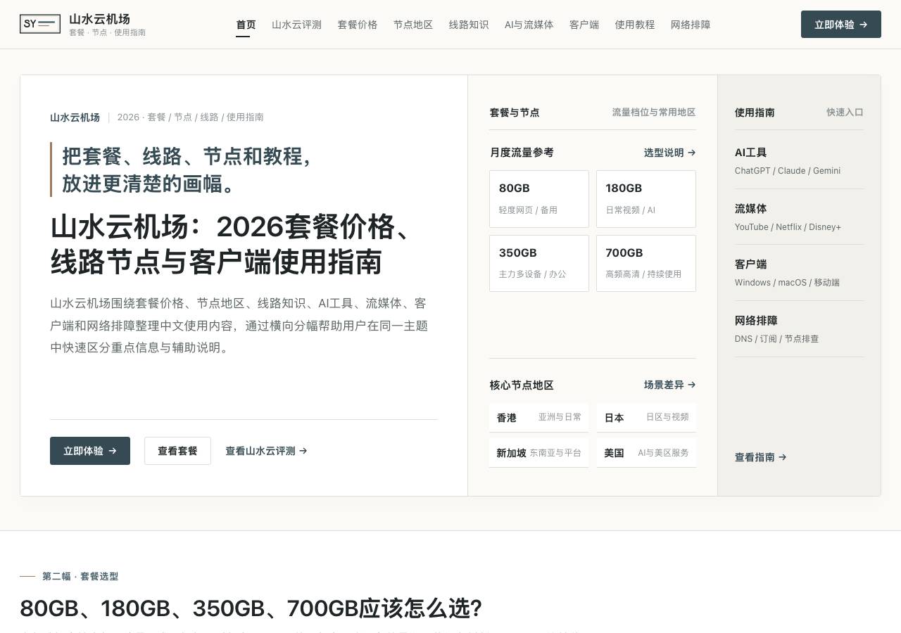This screenshot has width=901, height=633.
Task: Go to 山水云评测 in navigation
Action: 296,25
